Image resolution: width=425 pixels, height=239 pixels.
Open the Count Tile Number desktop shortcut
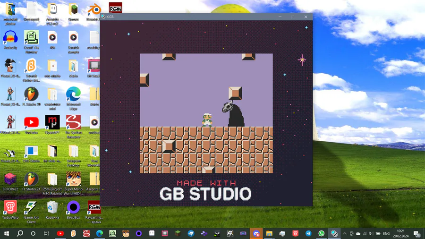[31, 42]
